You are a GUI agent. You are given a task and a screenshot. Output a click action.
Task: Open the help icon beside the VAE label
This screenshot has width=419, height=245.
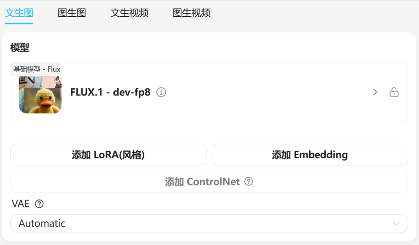click(39, 204)
